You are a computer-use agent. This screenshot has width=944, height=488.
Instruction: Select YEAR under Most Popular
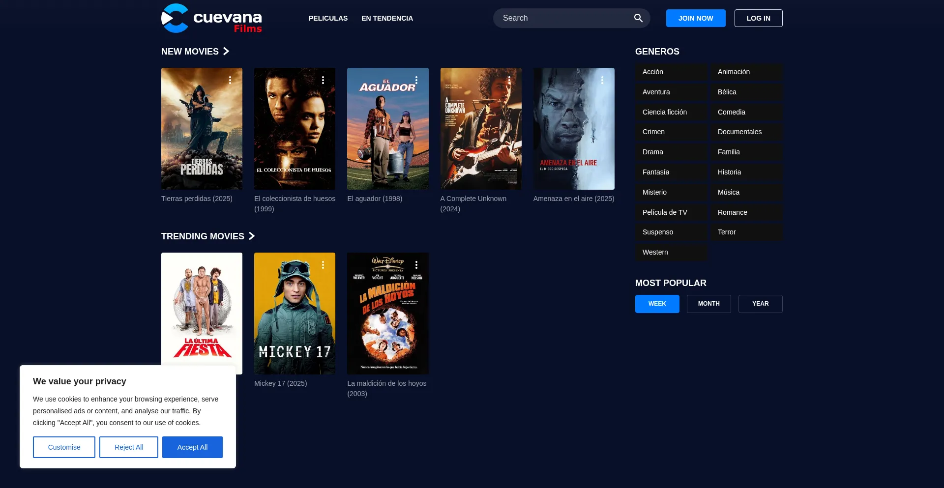(761, 304)
